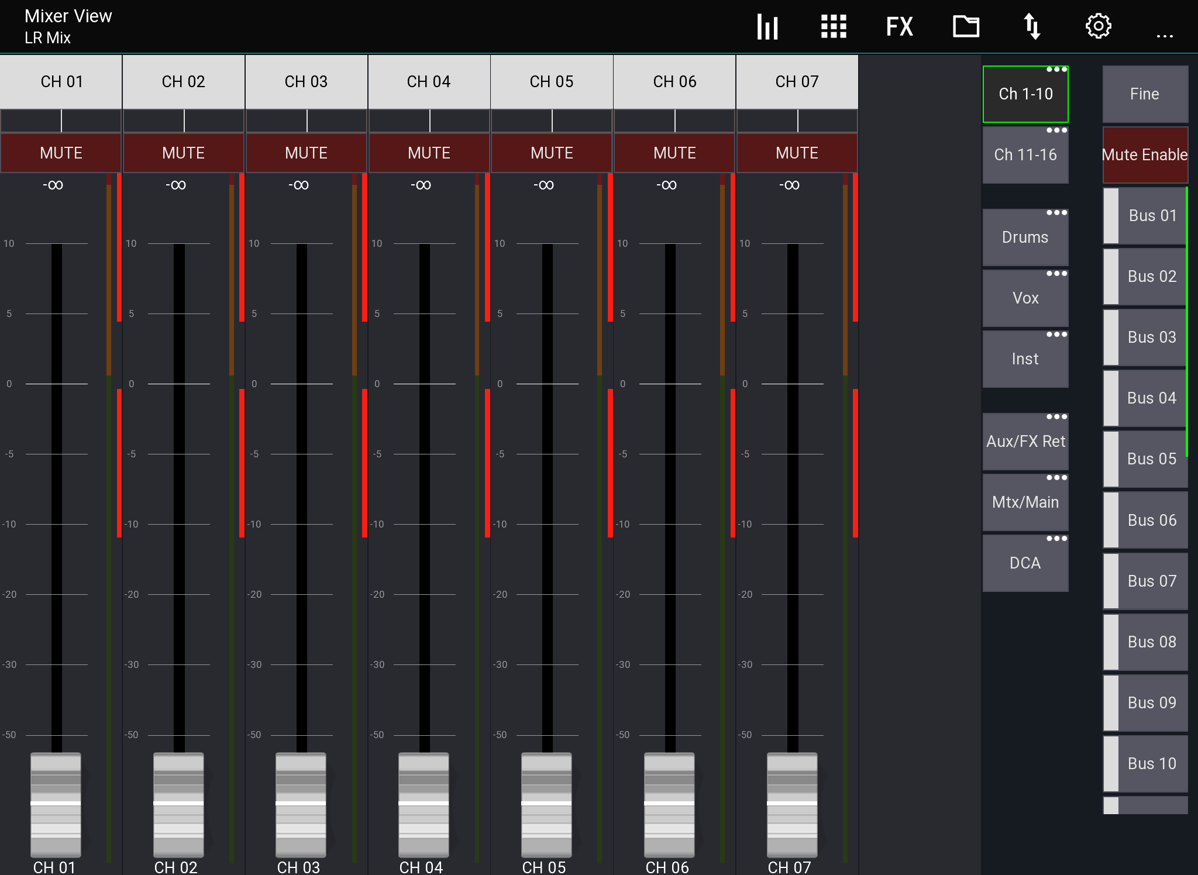Image resolution: width=1198 pixels, height=875 pixels.
Task: Open the scenes folder icon
Action: 965,26
